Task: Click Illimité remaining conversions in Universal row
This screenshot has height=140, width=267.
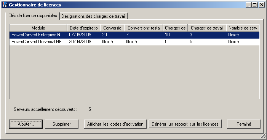Action: (131, 42)
